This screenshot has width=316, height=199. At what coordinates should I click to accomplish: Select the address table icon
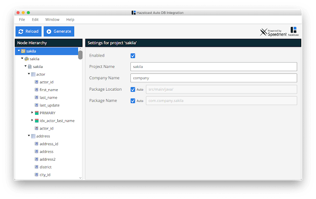33,136
